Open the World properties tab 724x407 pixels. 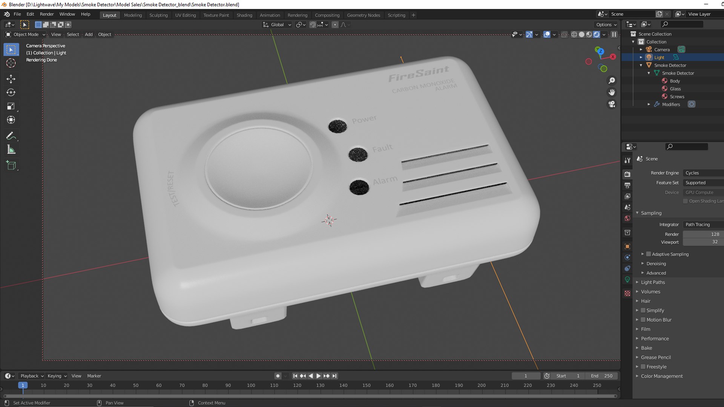click(627, 218)
